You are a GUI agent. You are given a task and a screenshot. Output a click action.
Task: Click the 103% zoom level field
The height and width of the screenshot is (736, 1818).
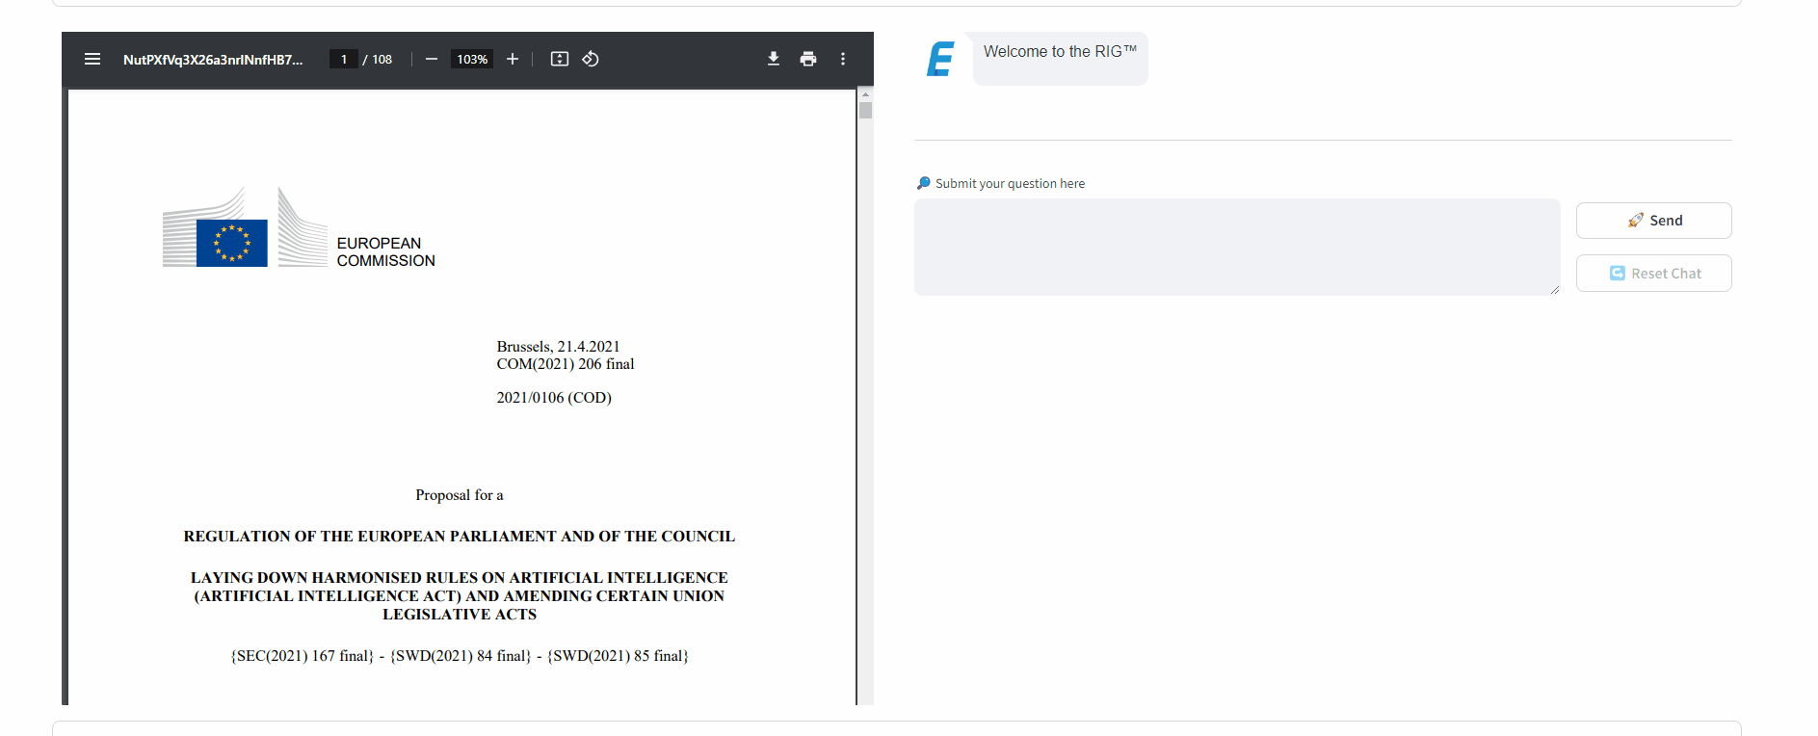(472, 59)
